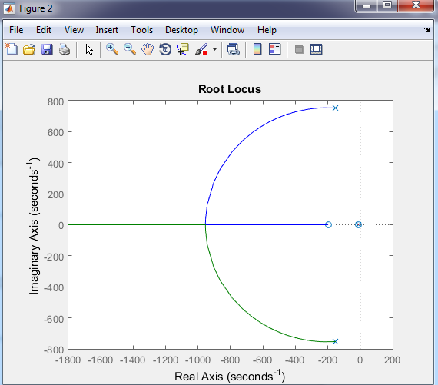This screenshot has width=438, height=385.
Task: Select the Brush data tool
Action: pos(201,49)
